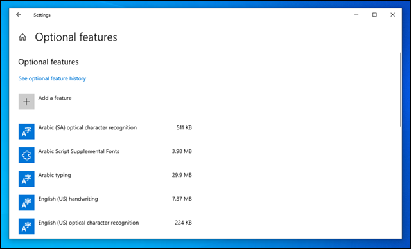Click the plus icon to add a feature

coord(26,102)
